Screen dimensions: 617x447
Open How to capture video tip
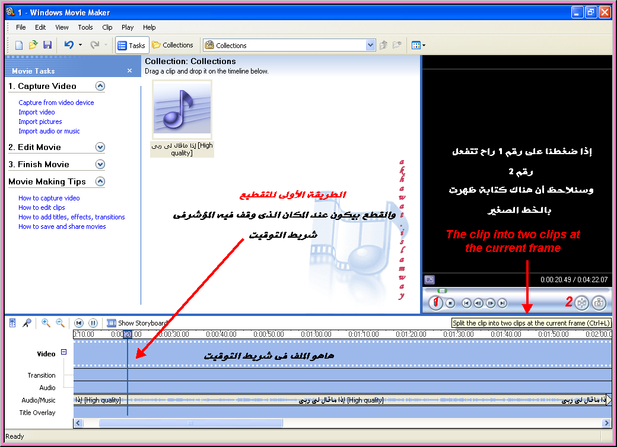click(49, 198)
